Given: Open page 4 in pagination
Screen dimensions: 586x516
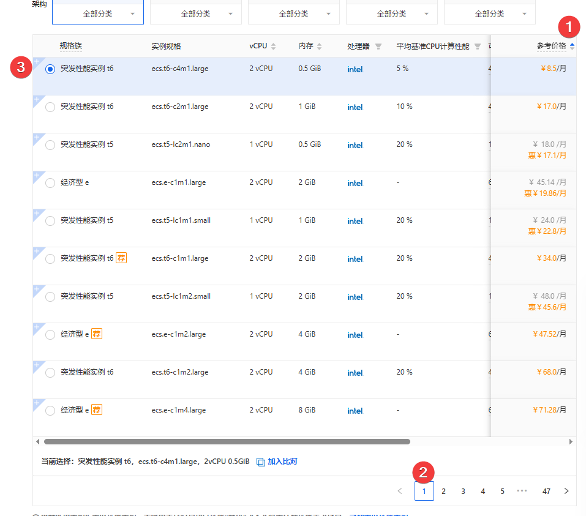Looking at the screenshot, I should tap(483, 491).
